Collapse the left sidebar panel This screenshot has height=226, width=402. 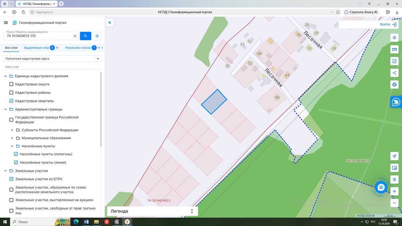tap(110, 23)
